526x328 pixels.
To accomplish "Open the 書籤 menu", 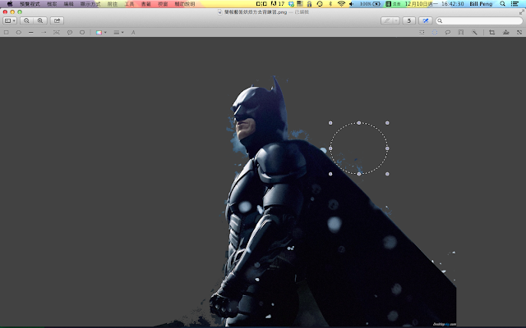I will [x=146, y=4].
